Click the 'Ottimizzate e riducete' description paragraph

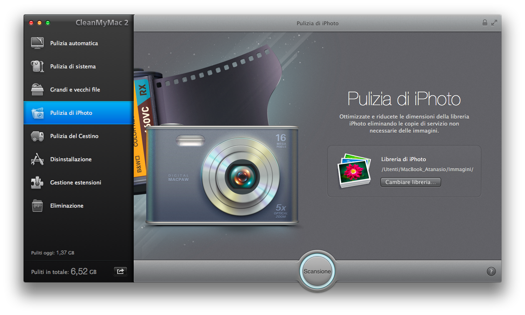404,124
